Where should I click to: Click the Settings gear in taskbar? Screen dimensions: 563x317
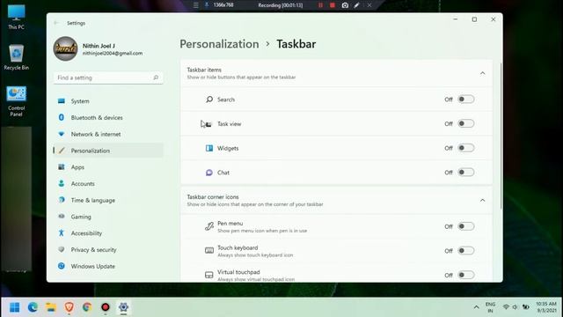click(x=123, y=307)
